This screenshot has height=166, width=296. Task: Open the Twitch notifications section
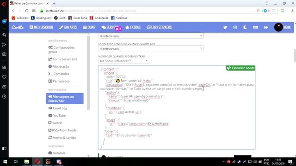tap(55, 123)
